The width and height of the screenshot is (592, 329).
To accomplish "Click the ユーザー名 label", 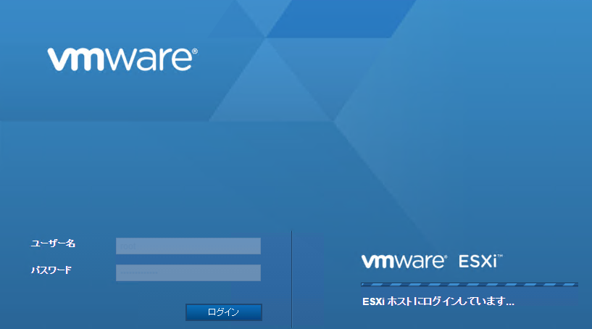I will [x=53, y=243].
